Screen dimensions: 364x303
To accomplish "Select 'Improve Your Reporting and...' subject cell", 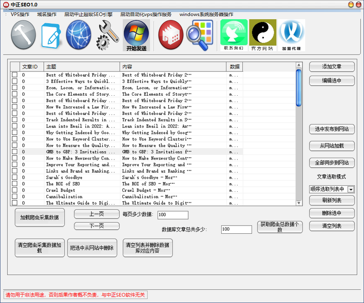I will tap(82, 164).
